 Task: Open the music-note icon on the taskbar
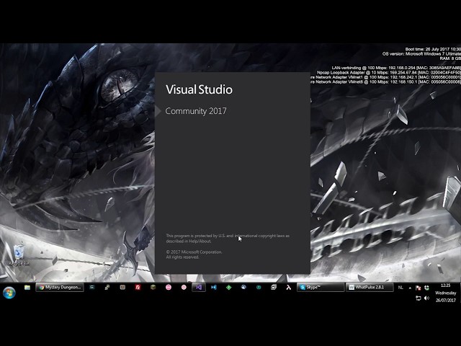pyautogui.click(x=107, y=287)
